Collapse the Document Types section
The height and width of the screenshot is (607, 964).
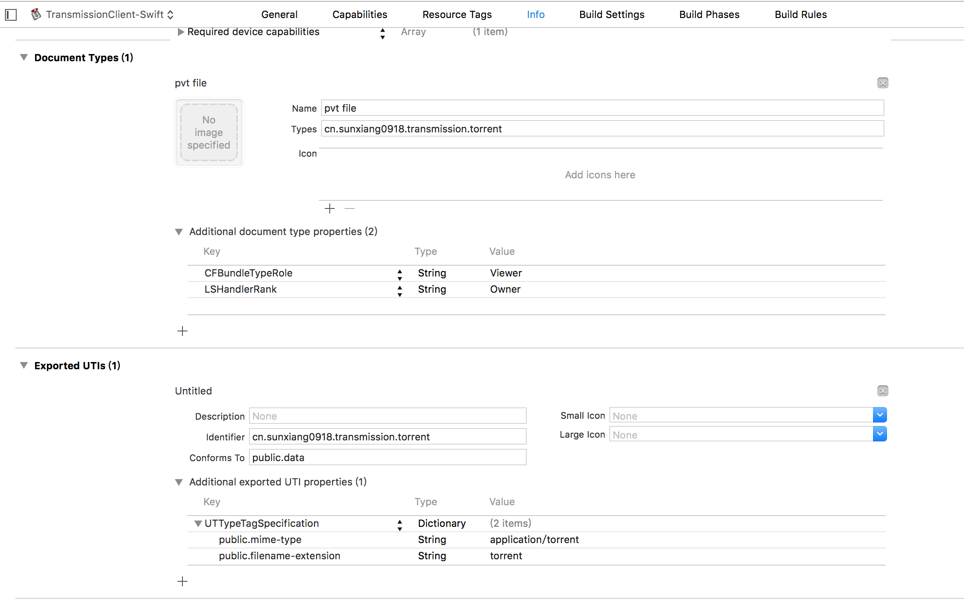pyautogui.click(x=24, y=58)
